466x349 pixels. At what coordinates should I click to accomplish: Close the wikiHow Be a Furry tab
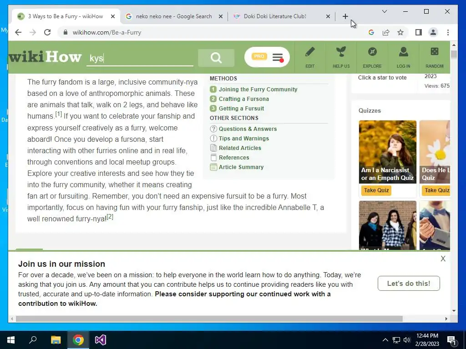[113, 16]
